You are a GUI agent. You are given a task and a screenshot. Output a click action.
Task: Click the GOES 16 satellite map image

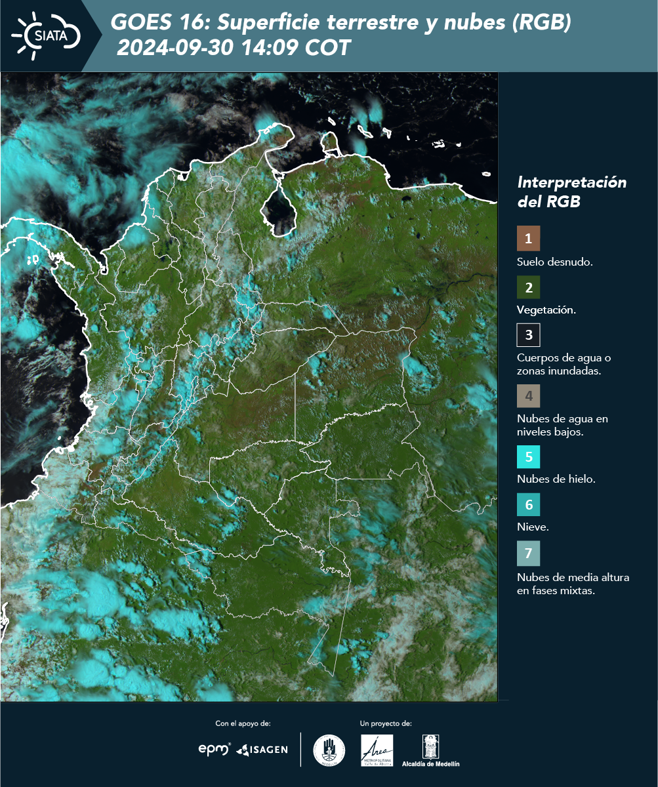click(249, 387)
